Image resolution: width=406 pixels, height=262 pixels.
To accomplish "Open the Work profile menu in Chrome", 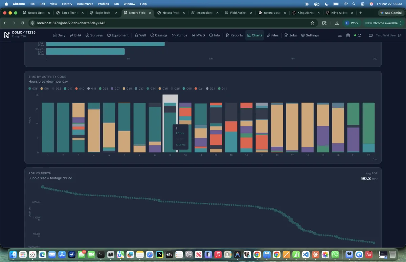I will click(352, 23).
